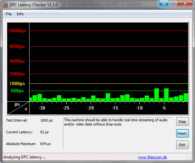The width and height of the screenshot is (195, 163).
Task: Click the DPC Latency Checker title bar icon
Action: pyautogui.click(x=5, y=5)
